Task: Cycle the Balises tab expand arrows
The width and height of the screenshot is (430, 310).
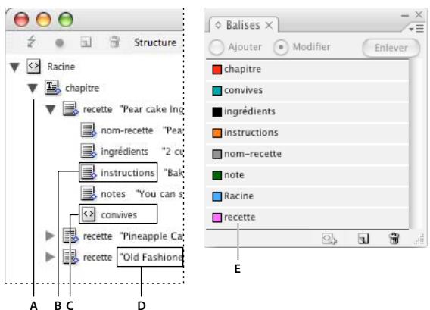Action: (x=218, y=25)
